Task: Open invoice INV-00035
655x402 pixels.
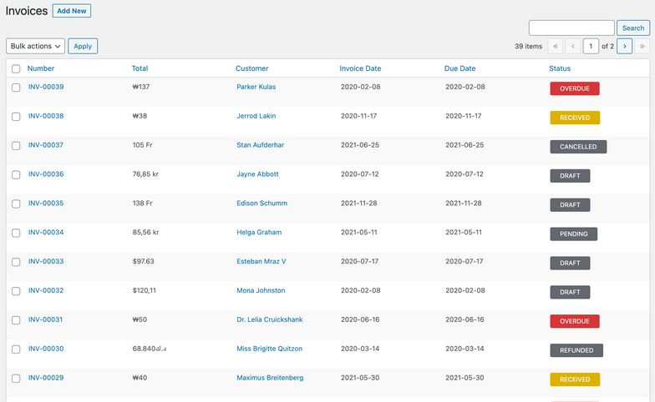Action: pos(46,204)
